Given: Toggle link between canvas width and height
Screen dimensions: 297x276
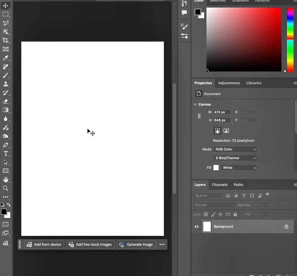Looking at the screenshot, I should tap(199, 116).
